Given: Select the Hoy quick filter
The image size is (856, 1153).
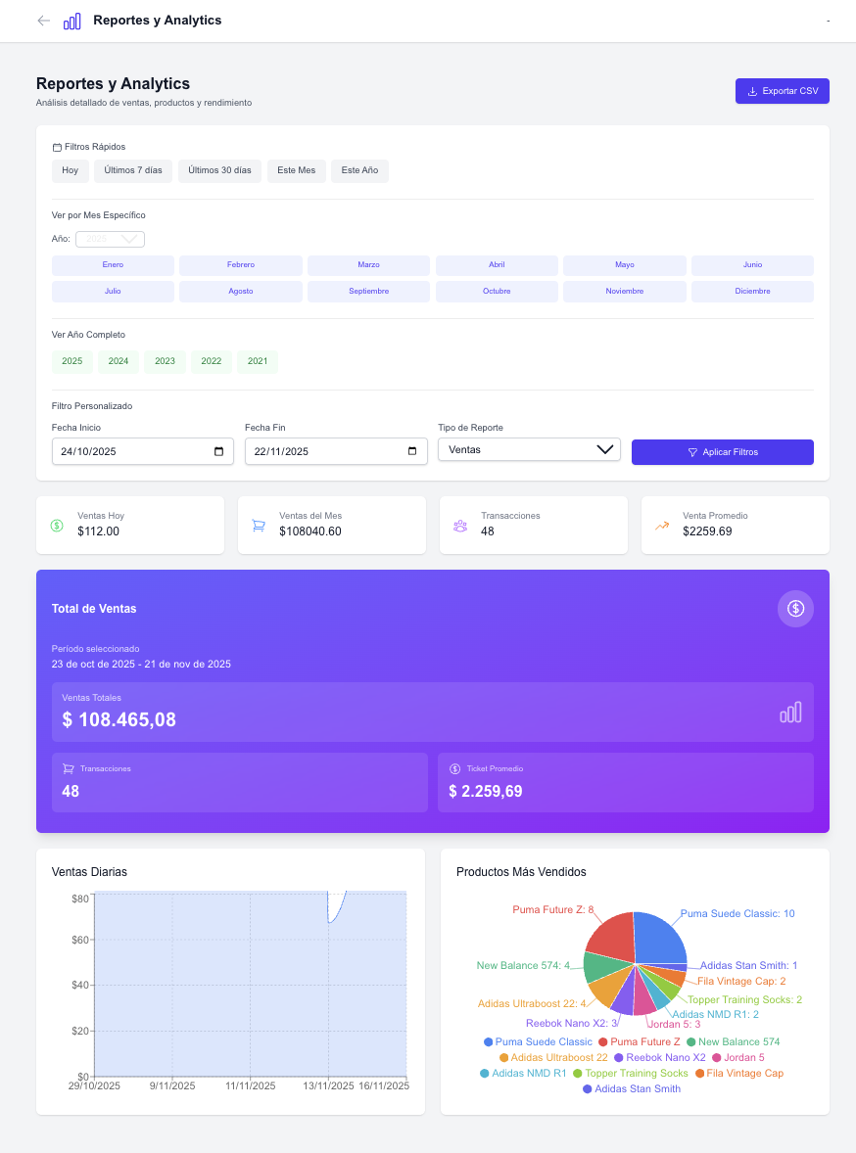Looking at the screenshot, I should tap(70, 170).
